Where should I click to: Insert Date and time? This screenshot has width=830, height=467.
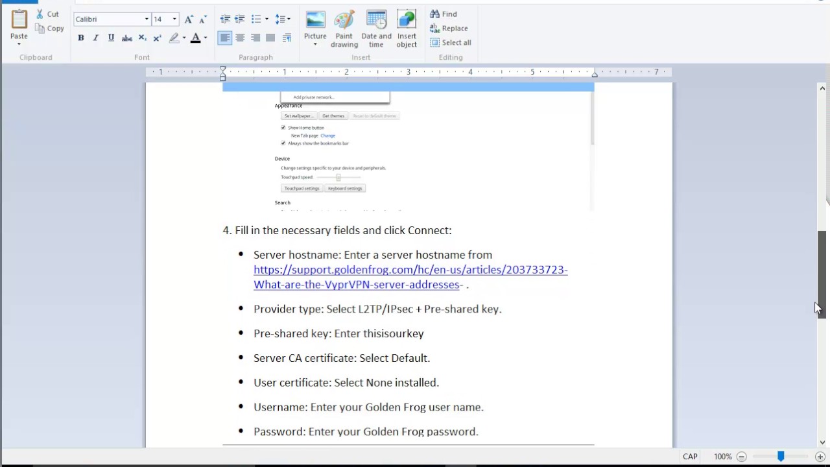point(376,29)
